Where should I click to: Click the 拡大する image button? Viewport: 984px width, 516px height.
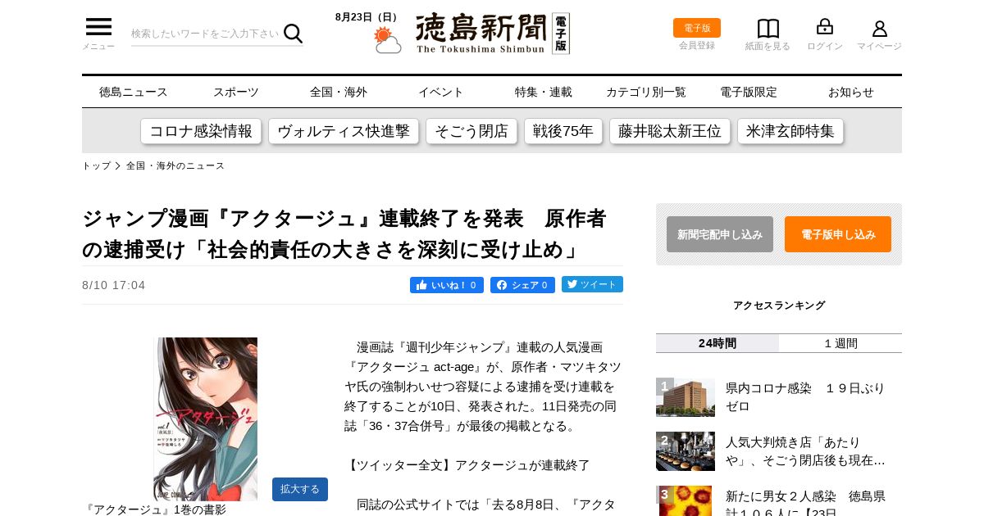300,489
